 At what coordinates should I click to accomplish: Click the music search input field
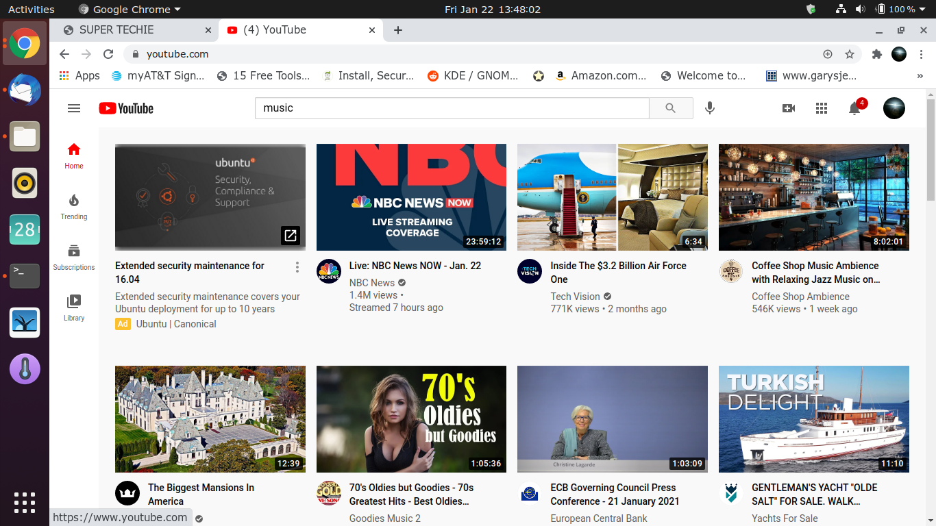click(x=452, y=108)
